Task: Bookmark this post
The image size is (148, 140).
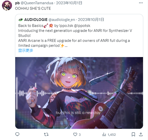Action: [133, 134]
